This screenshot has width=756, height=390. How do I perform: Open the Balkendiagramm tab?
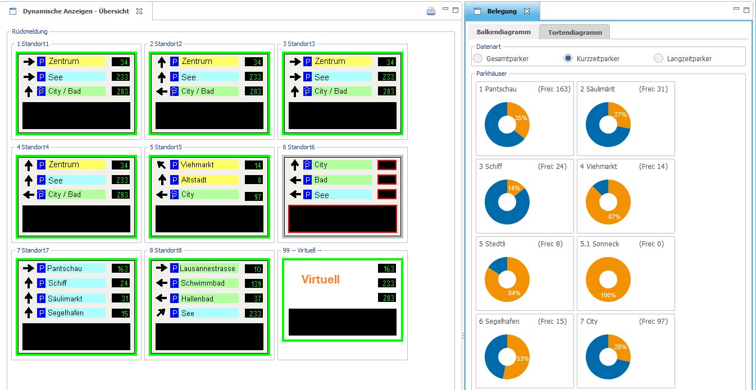click(503, 33)
